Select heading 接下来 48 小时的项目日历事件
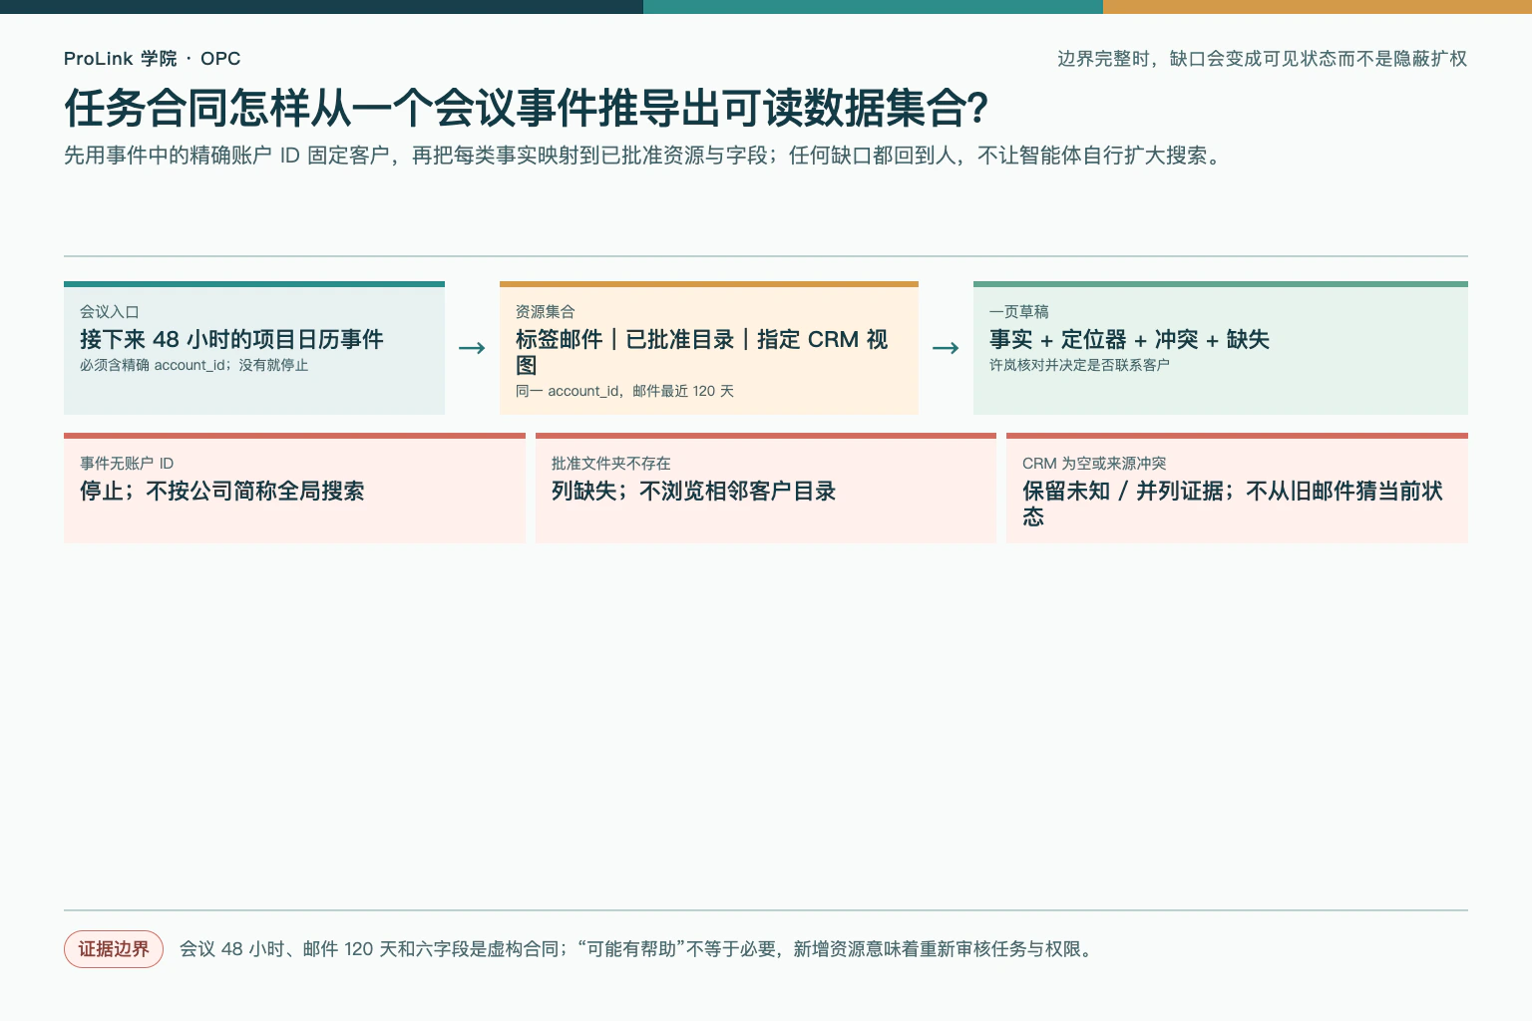Image resolution: width=1532 pixels, height=1021 pixels. point(231,339)
